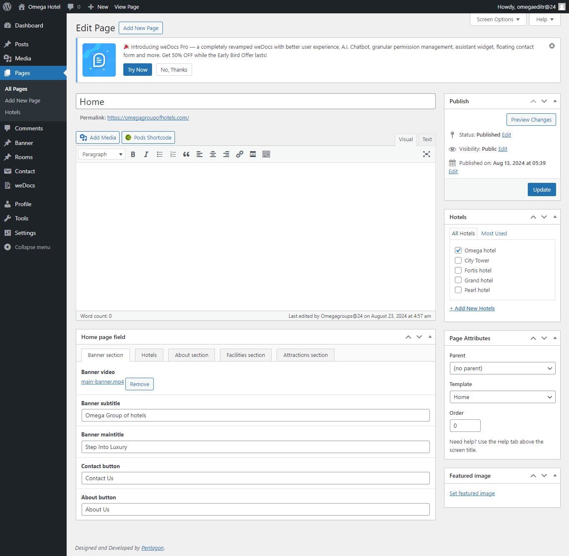Insert a blockquote in the editor
The image size is (569, 556).
tap(186, 155)
